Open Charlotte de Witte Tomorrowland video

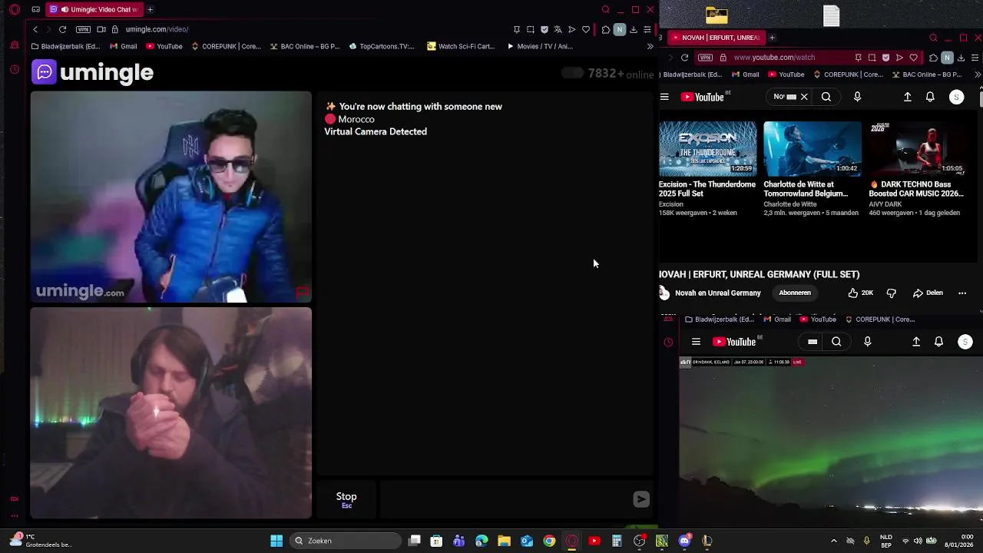(813, 149)
